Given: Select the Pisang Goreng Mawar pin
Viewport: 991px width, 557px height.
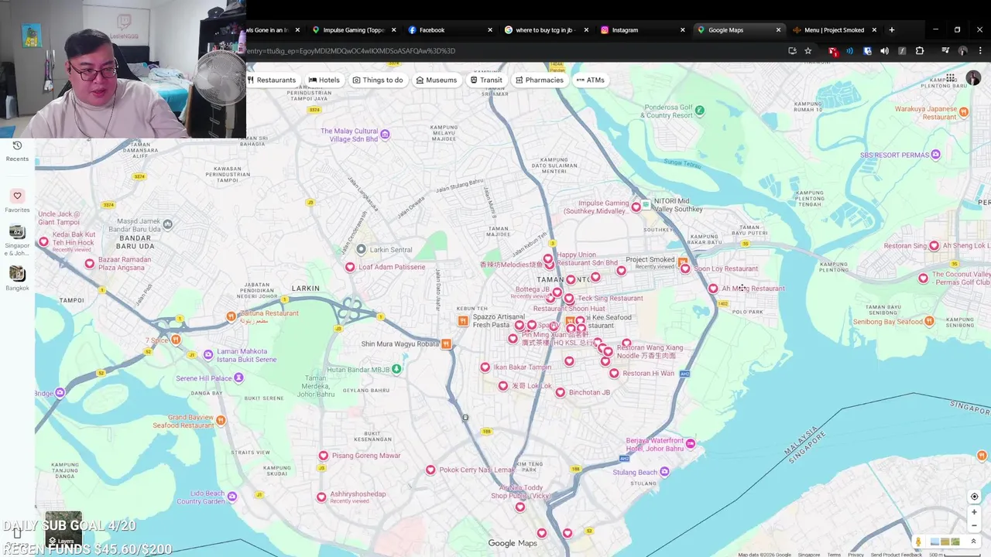Looking at the screenshot, I should (324, 456).
